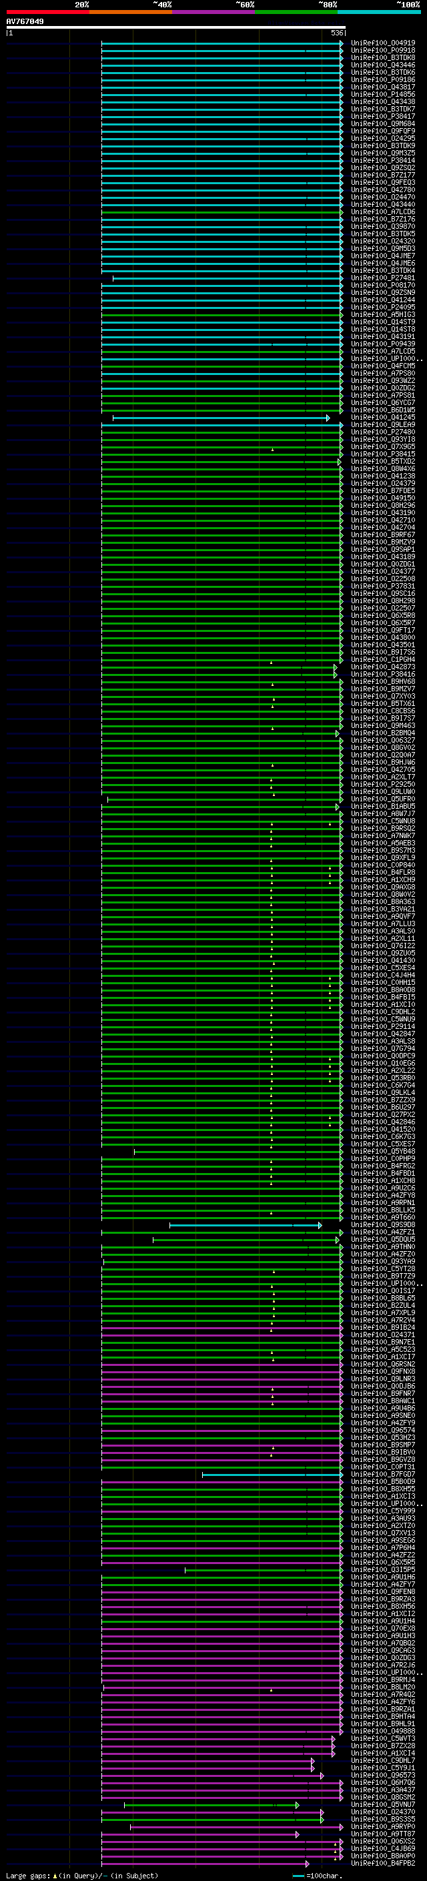The width and height of the screenshot is (427, 1881).
Task: Select hit label UniRef100_Q96573
Action: pos(383,1775)
